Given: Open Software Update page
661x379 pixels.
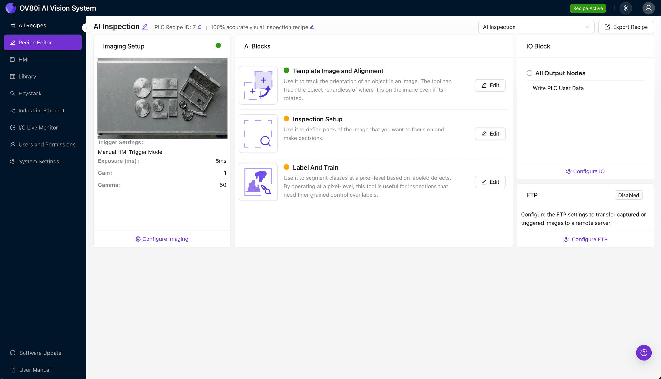Looking at the screenshot, I should (x=43, y=353).
